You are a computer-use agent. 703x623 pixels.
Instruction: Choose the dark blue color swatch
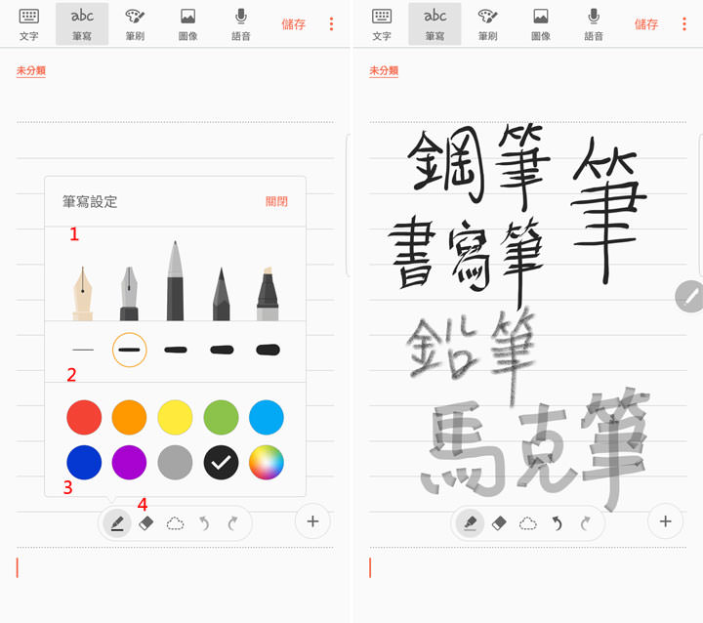tap(84, 463)
